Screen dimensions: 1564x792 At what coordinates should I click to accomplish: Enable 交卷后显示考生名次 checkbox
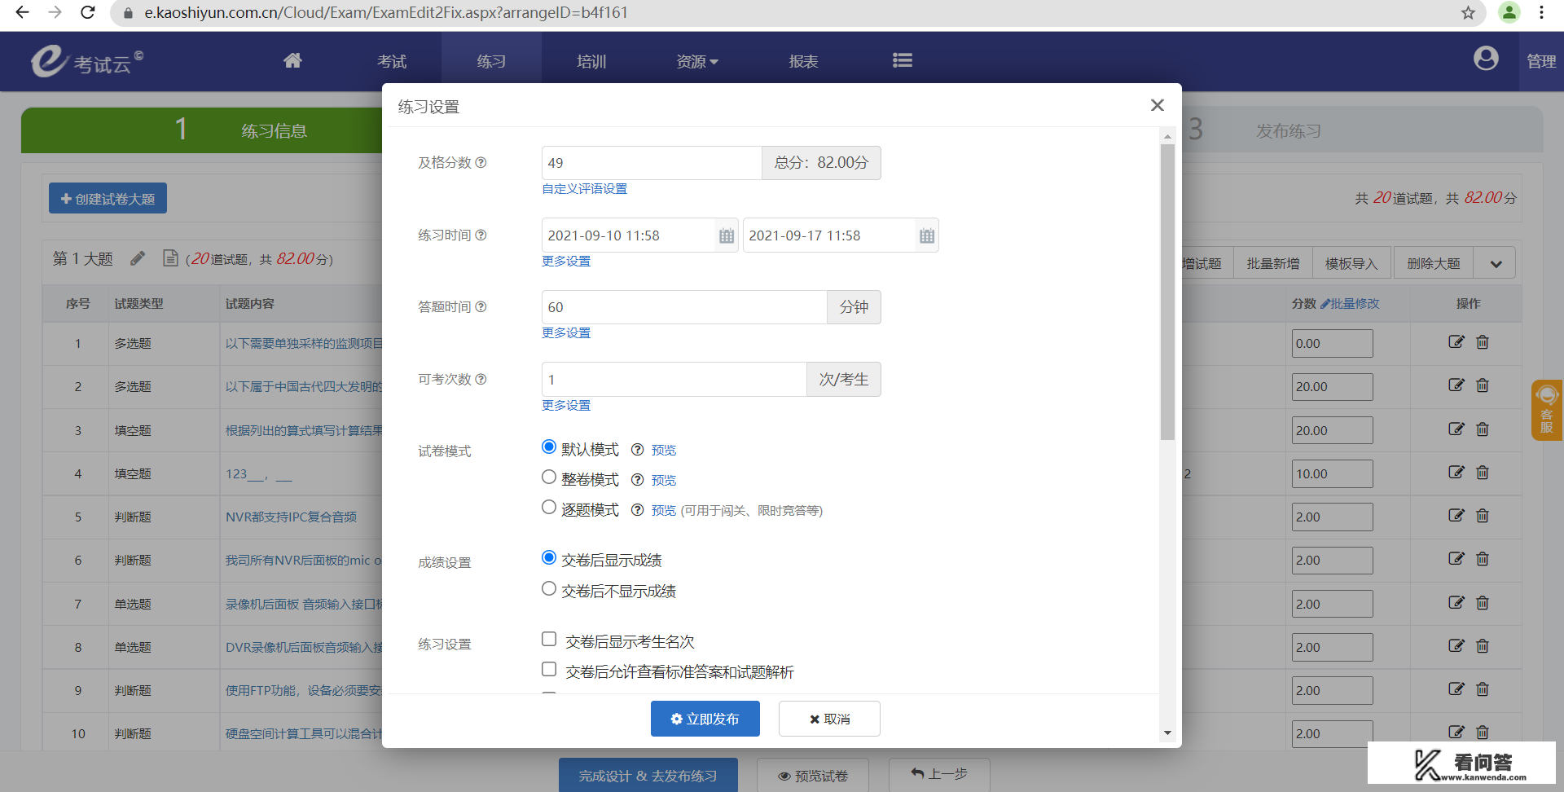(x=549, y=639)
